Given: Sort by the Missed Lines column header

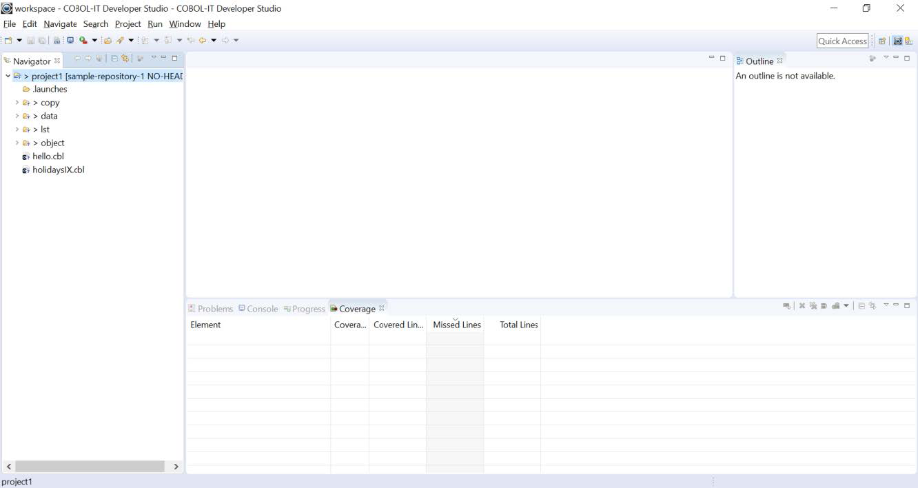Looking at the screenshot, I should 456,325.
